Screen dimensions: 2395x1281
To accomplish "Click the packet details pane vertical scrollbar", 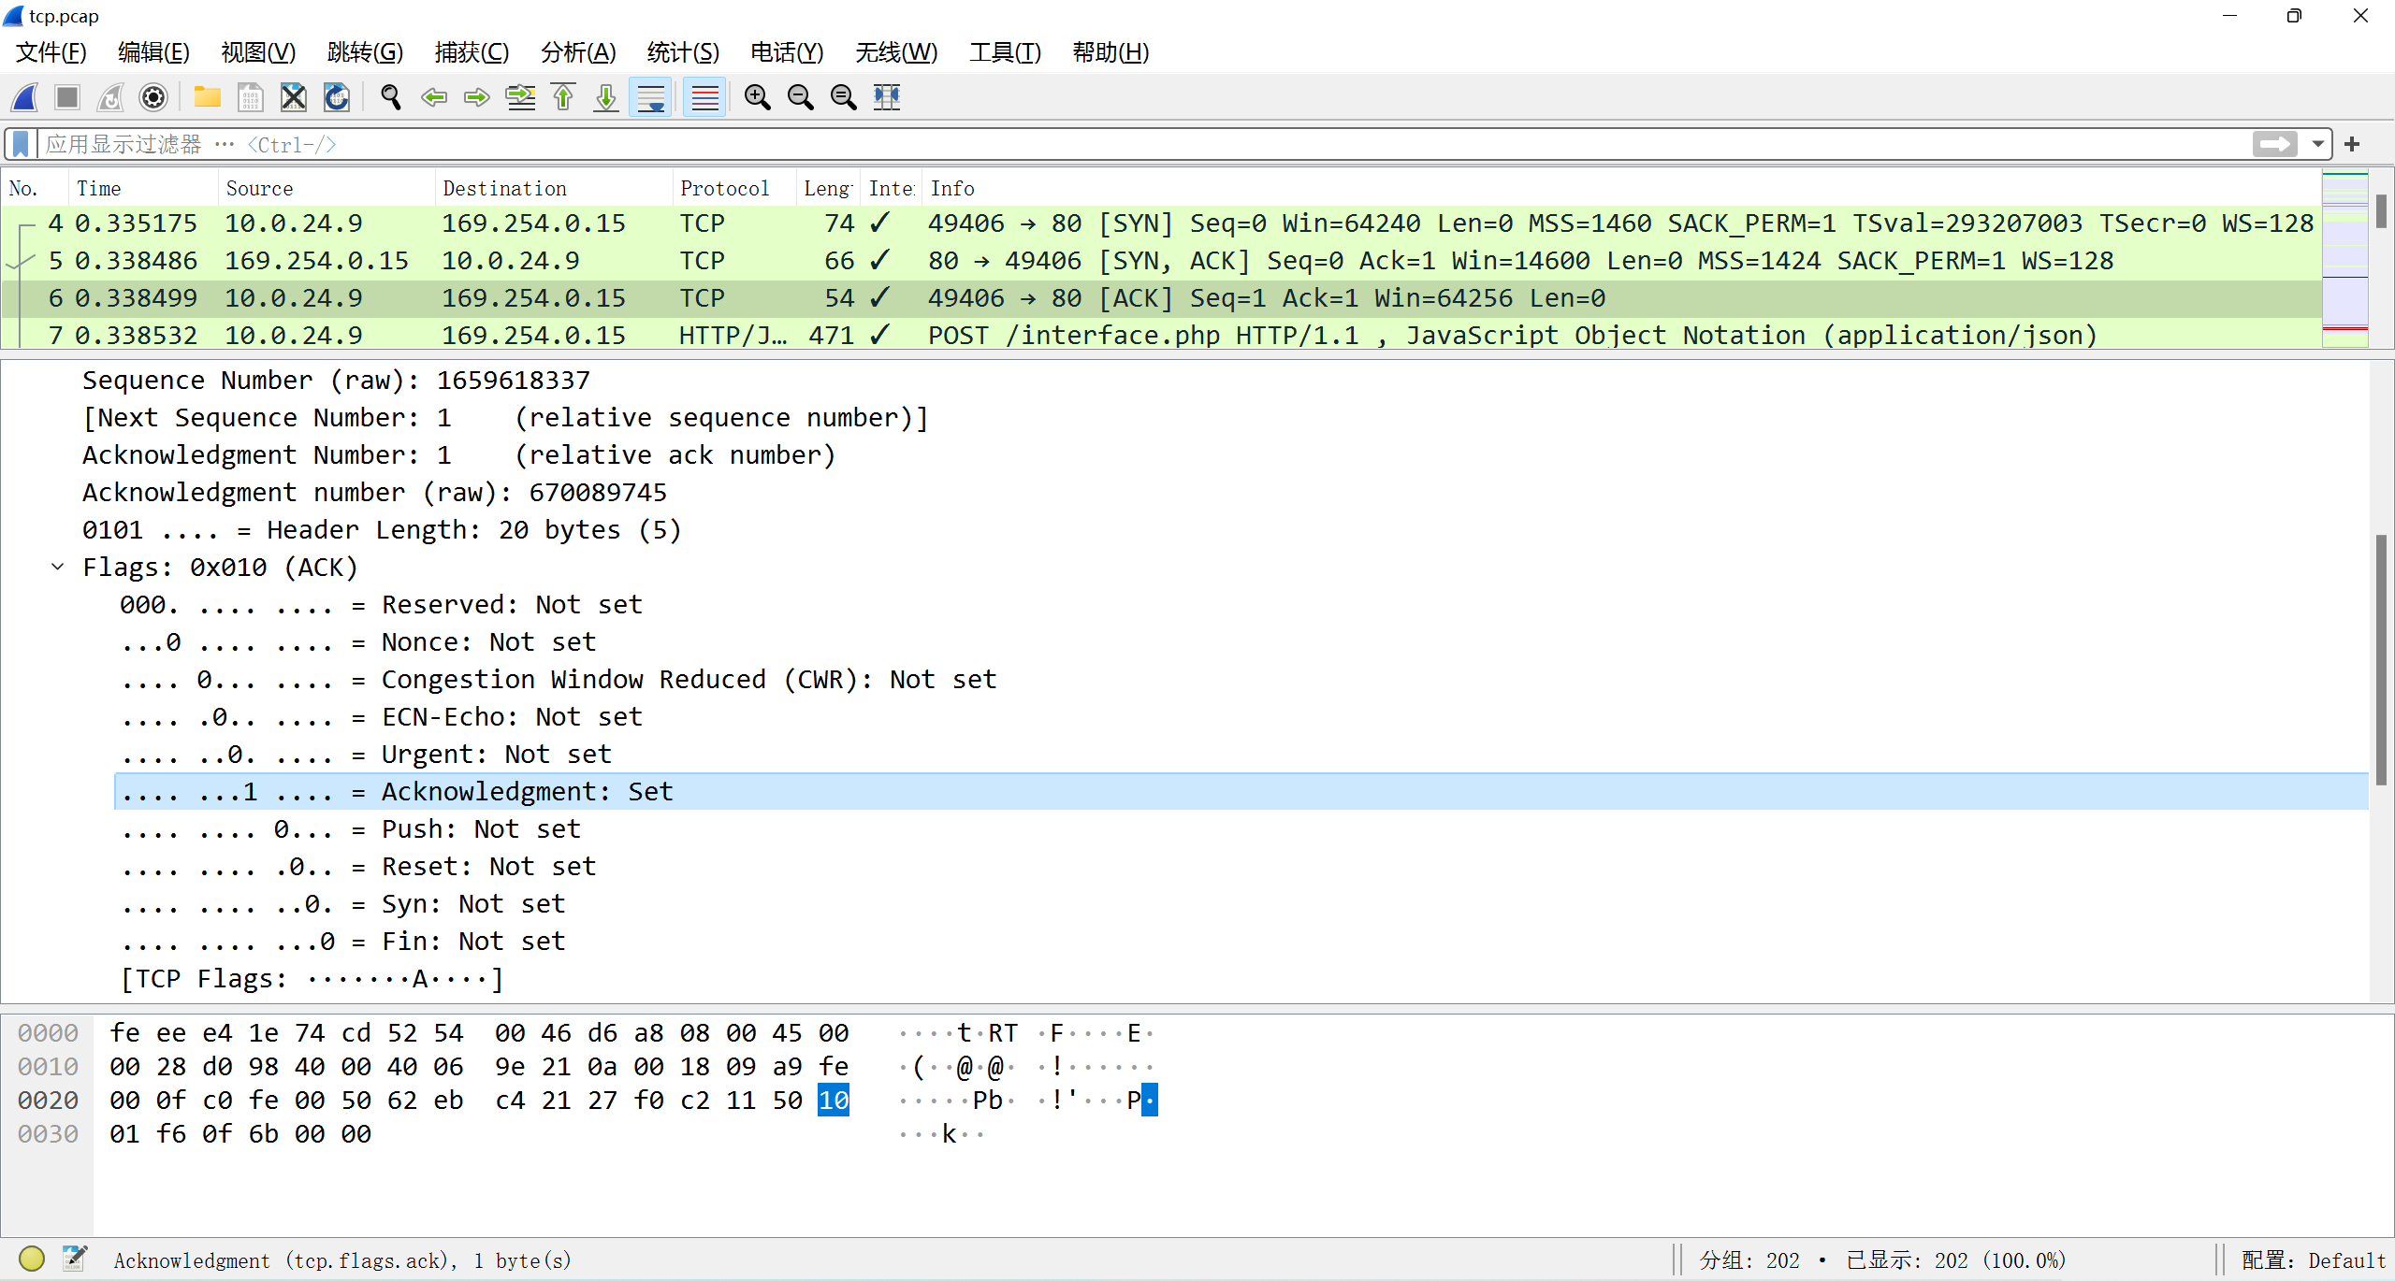I will pos(2382,659).
